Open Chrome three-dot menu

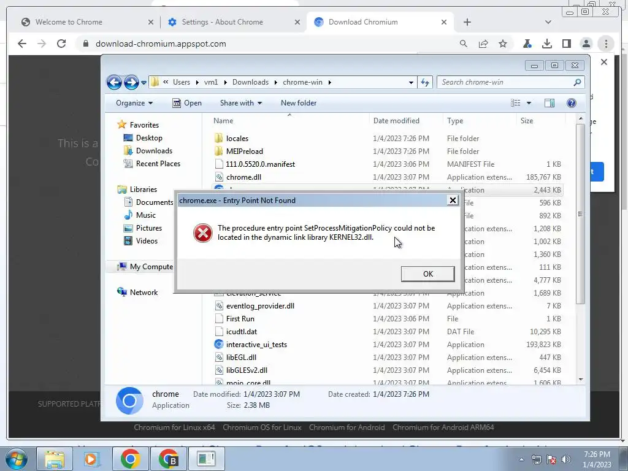point(606,44)
